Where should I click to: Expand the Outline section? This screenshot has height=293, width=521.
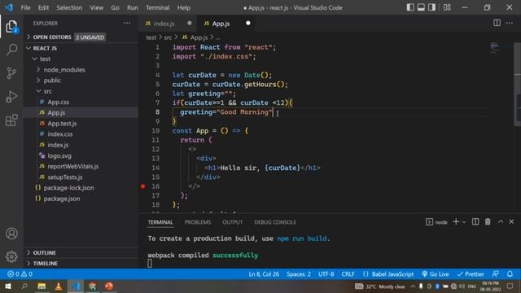coord(81,252)
